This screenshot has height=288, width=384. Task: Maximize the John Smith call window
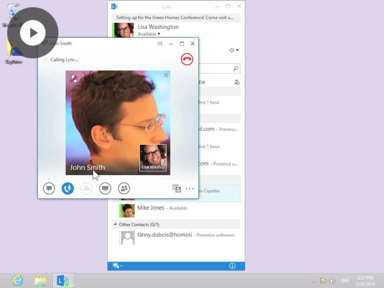tap(182, 44)
